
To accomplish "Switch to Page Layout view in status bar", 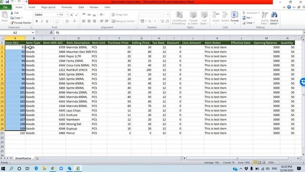I will tap(259, 162).
